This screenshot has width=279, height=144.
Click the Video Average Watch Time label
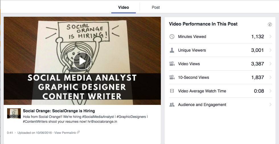202,91
